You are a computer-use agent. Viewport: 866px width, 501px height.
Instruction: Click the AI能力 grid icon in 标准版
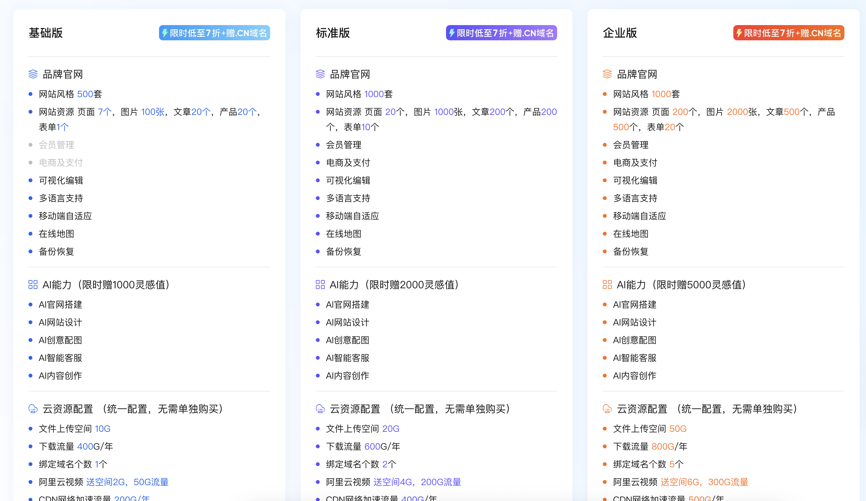[x=320, y=284]
